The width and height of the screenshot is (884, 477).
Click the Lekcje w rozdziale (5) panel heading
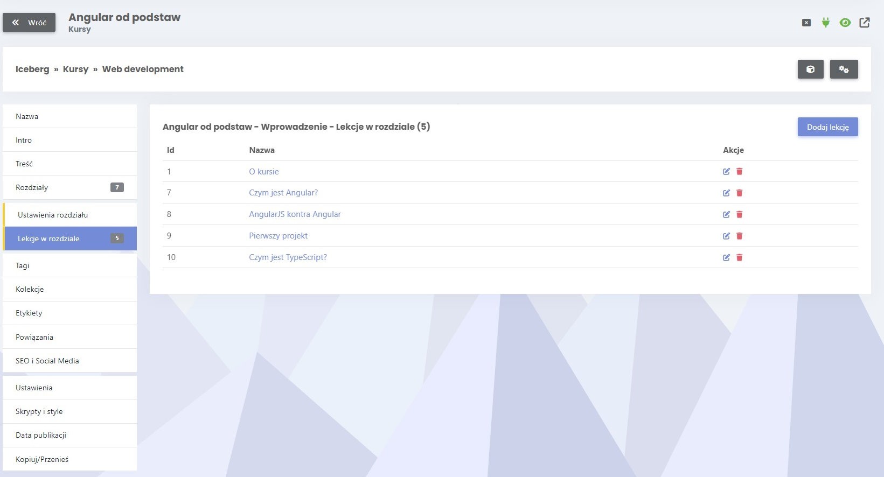(296, 127)
